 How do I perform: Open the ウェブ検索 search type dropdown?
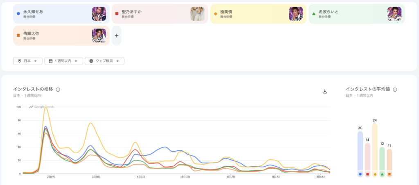[104, 61]
